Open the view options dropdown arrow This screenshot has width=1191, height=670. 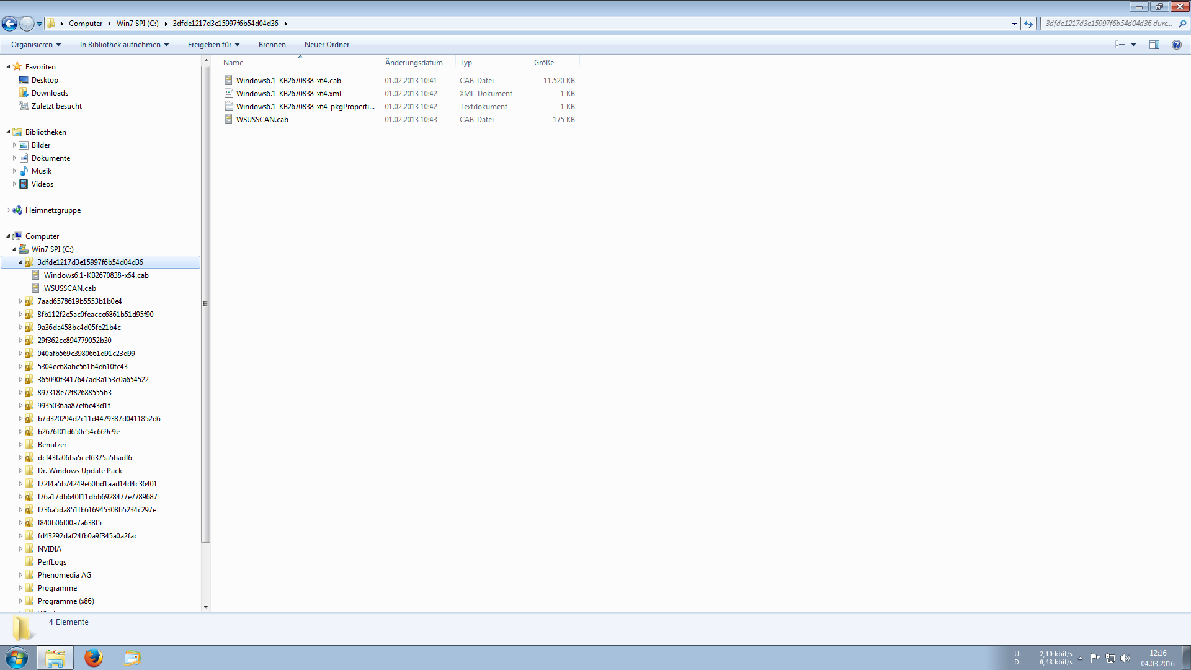(x=1133, y=45)
